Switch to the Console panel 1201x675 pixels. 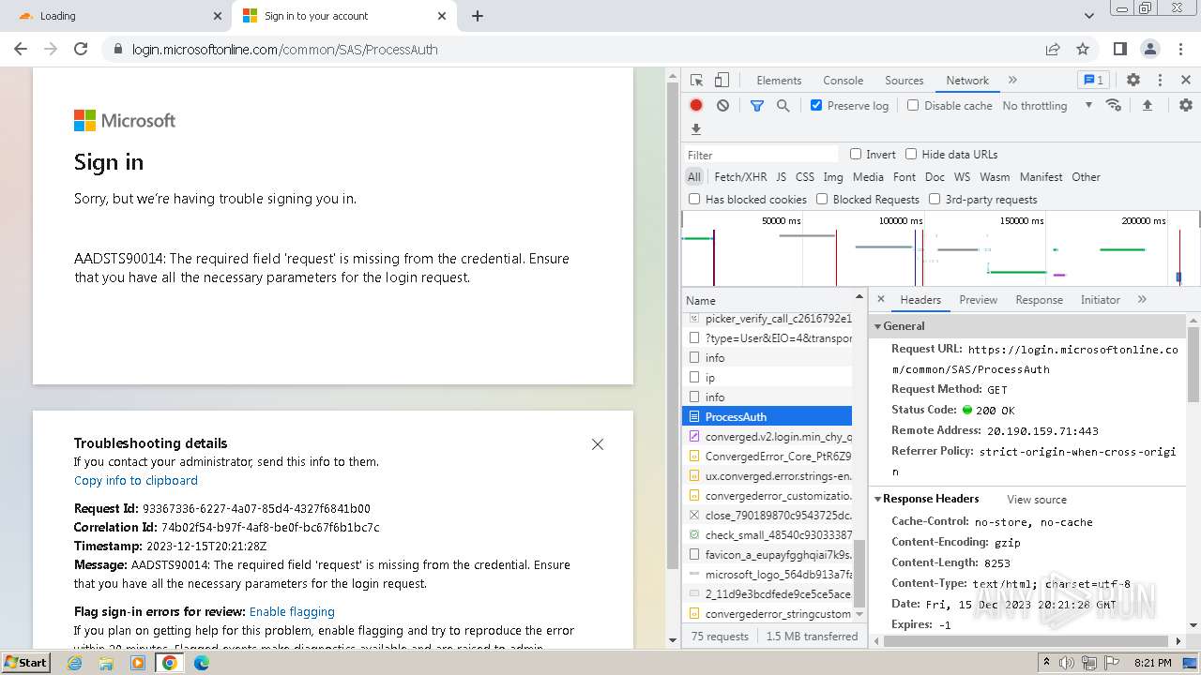click(843, 81)
